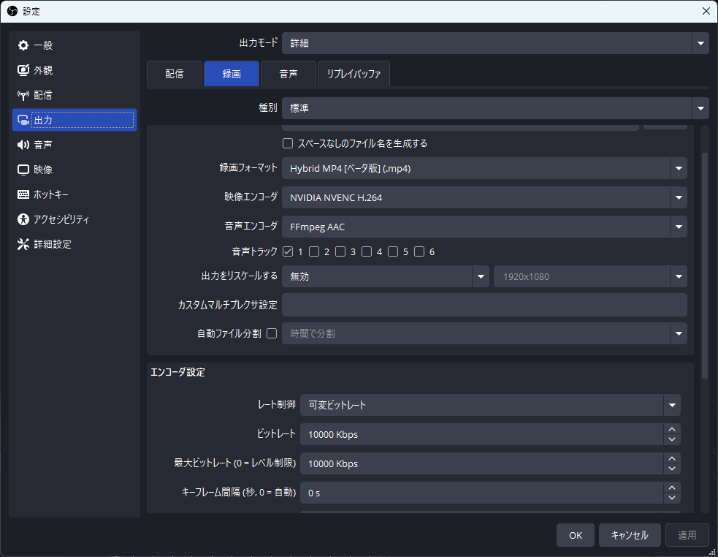The height and width of the screenshot is (557, 718).
Task: Click the 外観 appearance icon in sidebar
Action: 23,70
